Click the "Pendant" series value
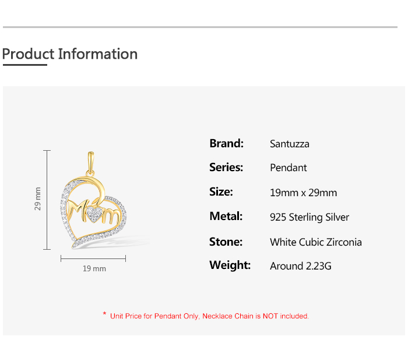The width and height of the screenshot is (408, 358). (x=289, y=168)
